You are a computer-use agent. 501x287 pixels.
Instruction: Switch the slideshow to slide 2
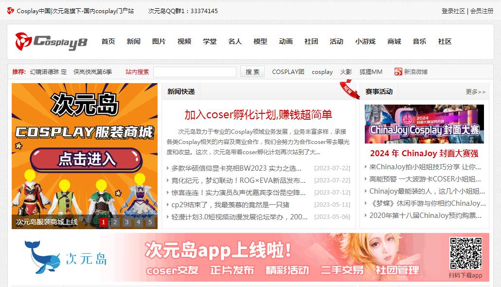pyautogui.click(x=115, y=222)
